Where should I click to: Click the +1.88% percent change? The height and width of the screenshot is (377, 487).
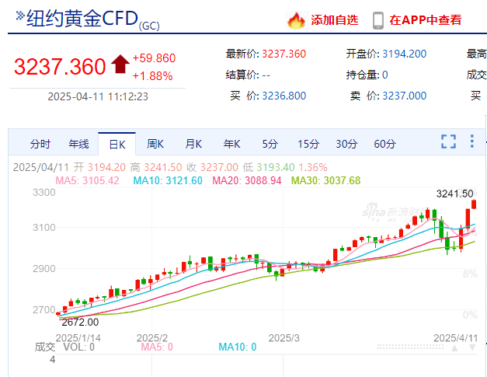pos(152,76)
